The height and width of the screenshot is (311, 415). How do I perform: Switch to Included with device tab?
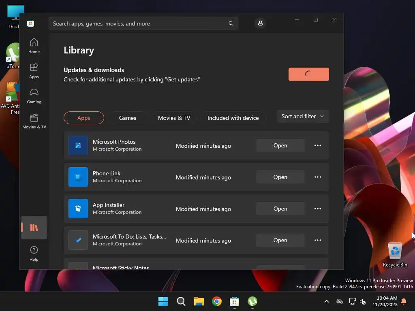click(233, 118)
